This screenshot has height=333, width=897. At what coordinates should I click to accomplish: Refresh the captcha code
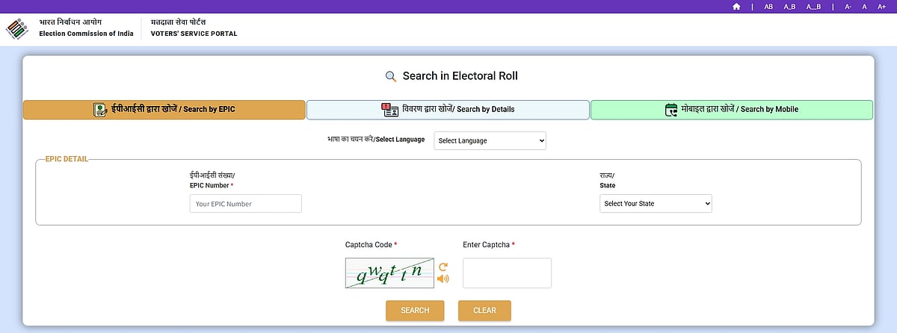pos(443,267)
